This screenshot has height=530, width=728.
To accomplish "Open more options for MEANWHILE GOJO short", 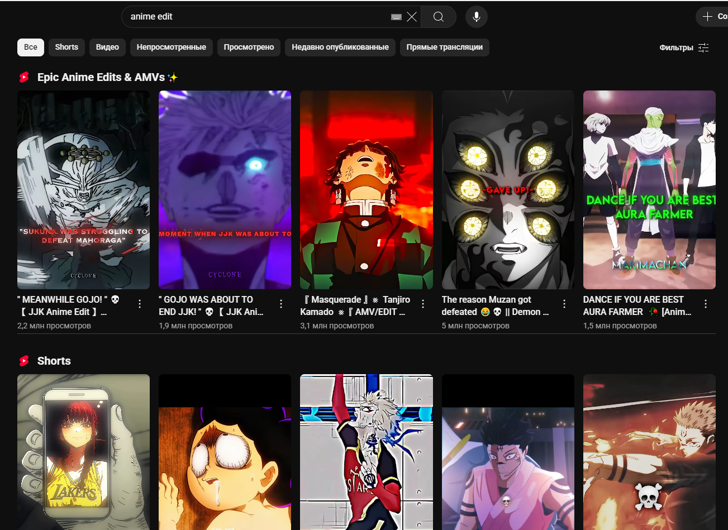I will click(x=140, y=304).
